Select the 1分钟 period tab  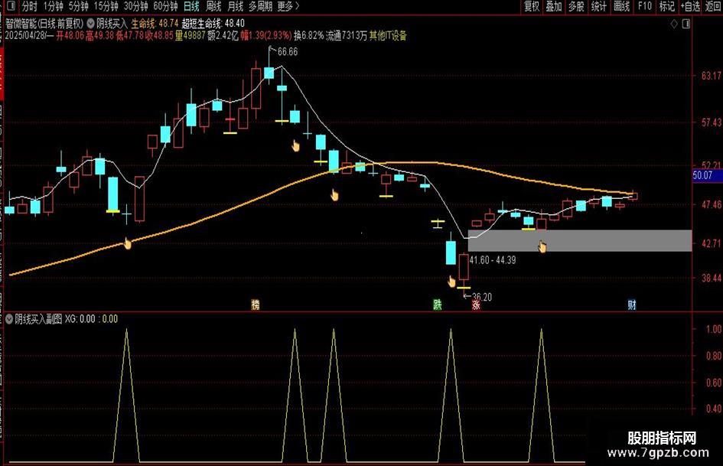[53, 6]
